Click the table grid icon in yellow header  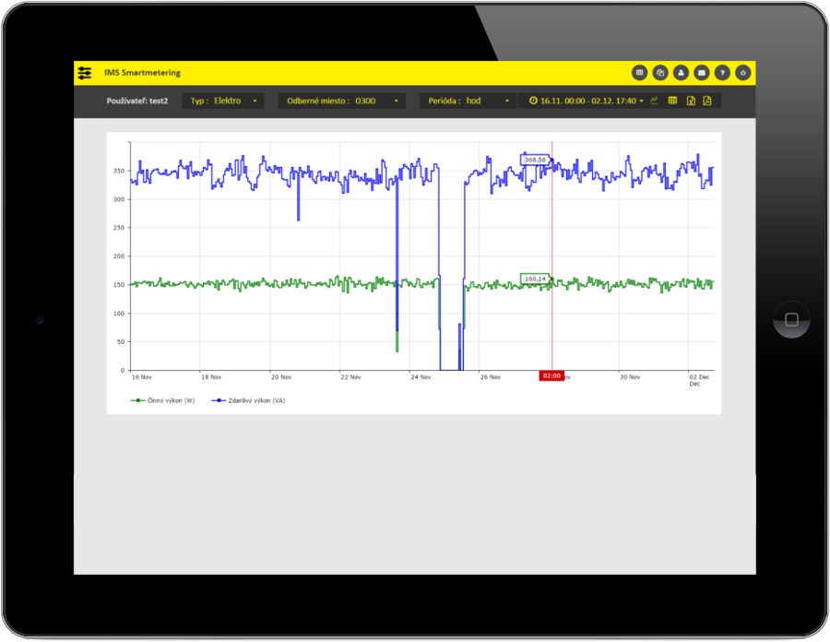[x=639, y=73]
